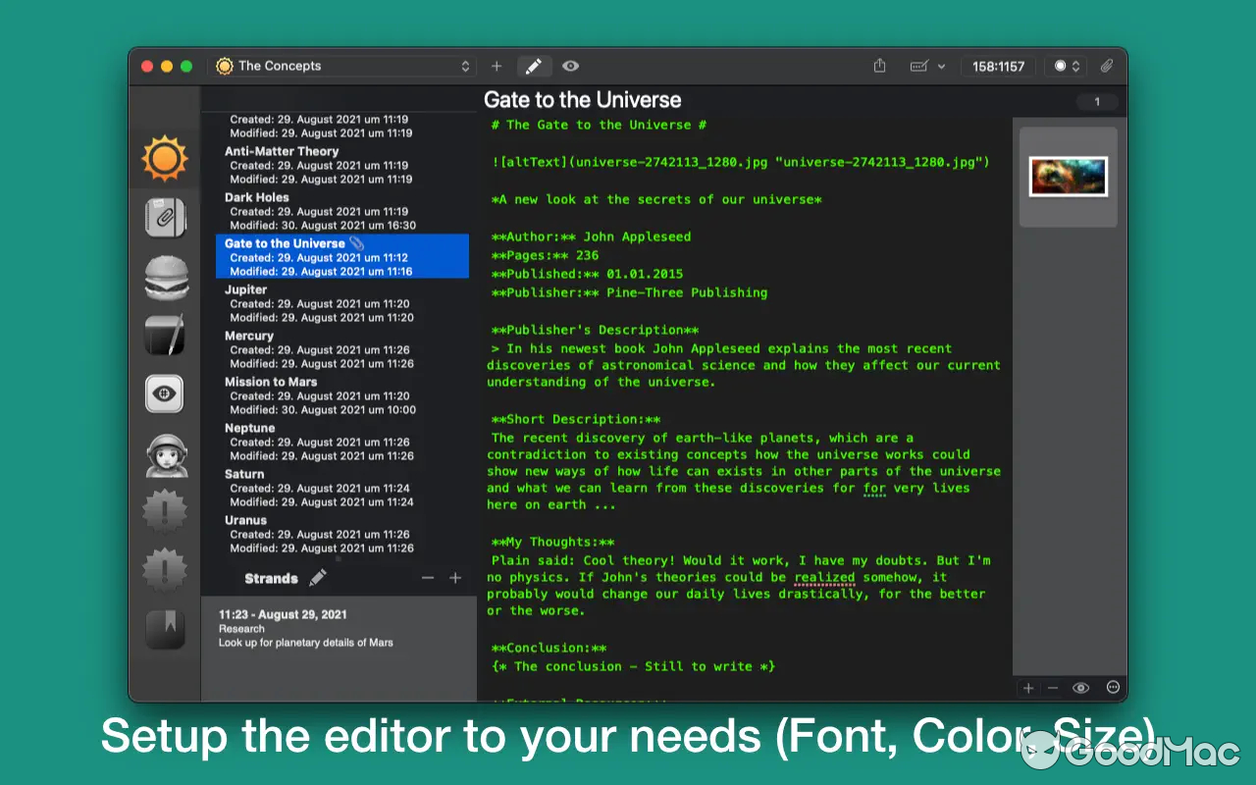The width and height of the screenshot is (1256, 785).
Task: Click the share icon in toolbar
Action: tap(879, 66)
